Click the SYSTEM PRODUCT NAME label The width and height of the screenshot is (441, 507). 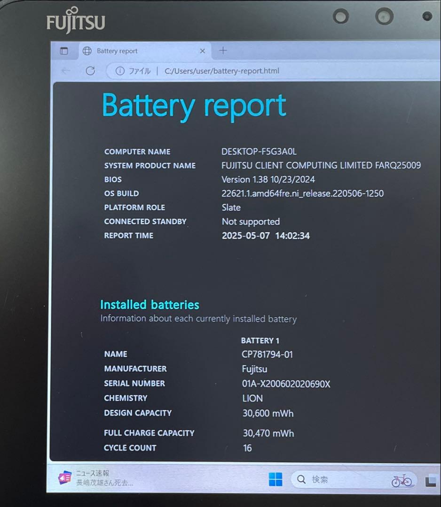(150, 166)
